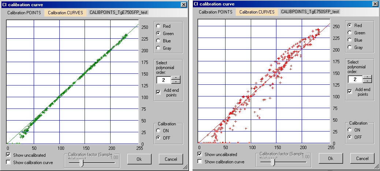Click CALIBPOINTS_TgE750SFP_test label in right window

click(310, 12)
